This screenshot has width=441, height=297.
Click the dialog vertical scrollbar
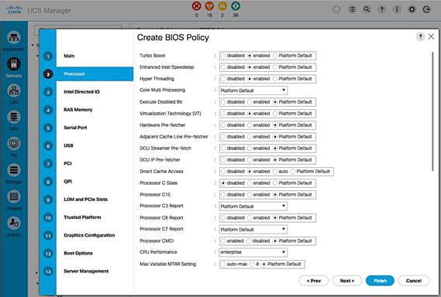432,111
